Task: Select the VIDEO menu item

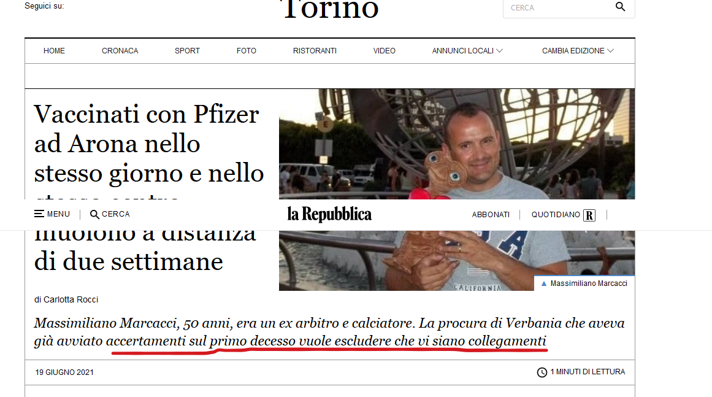Action: click(x=384, y=51)
